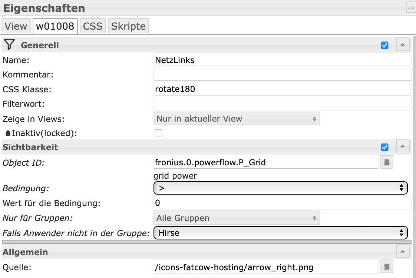Viewport: 416px width, 278px height.
Task: Collapse the Allgemein section with its arrow
Action: click(402, 252)
